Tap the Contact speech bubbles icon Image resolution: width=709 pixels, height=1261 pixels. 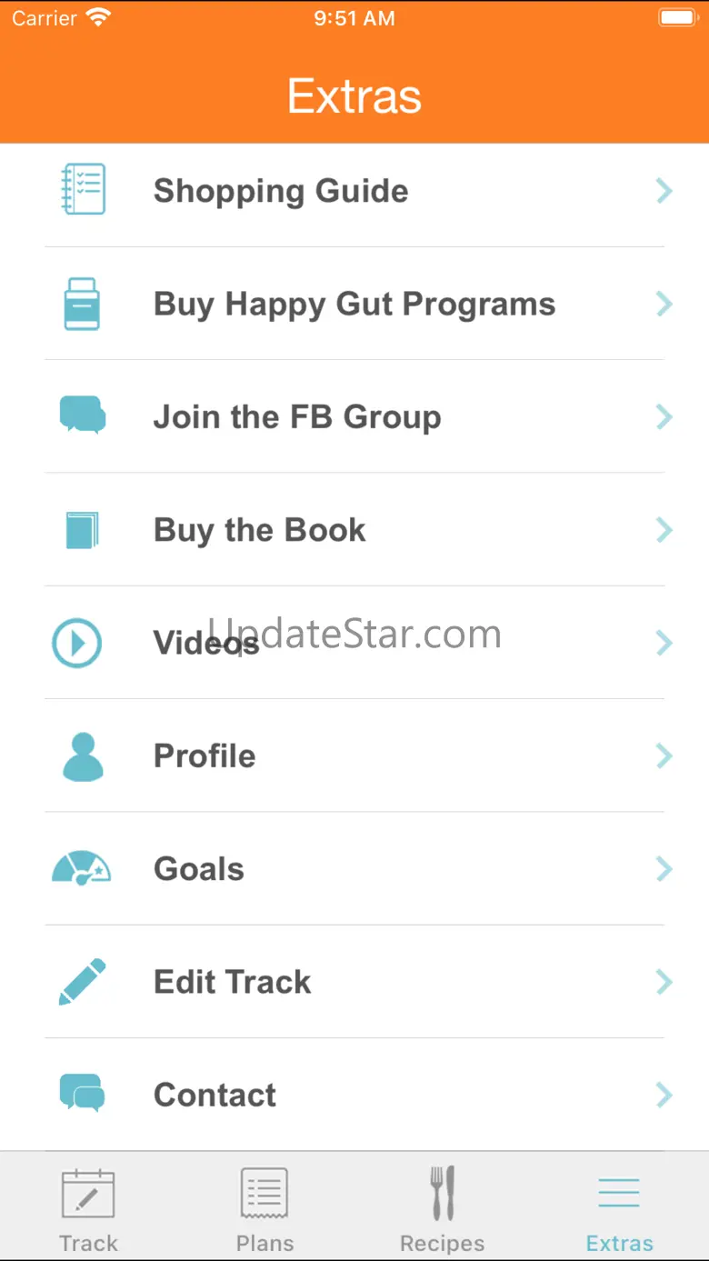[x=83, y=1094]
